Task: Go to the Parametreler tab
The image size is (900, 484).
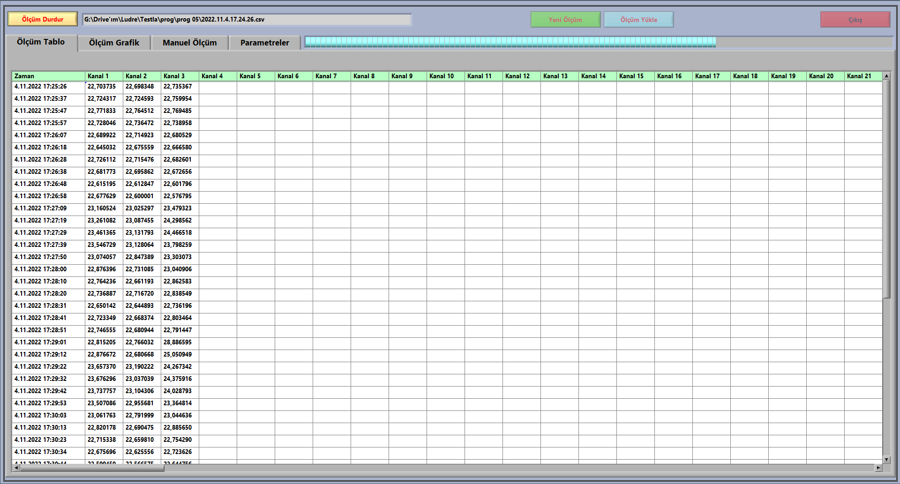Action: (x=264, y=43)
